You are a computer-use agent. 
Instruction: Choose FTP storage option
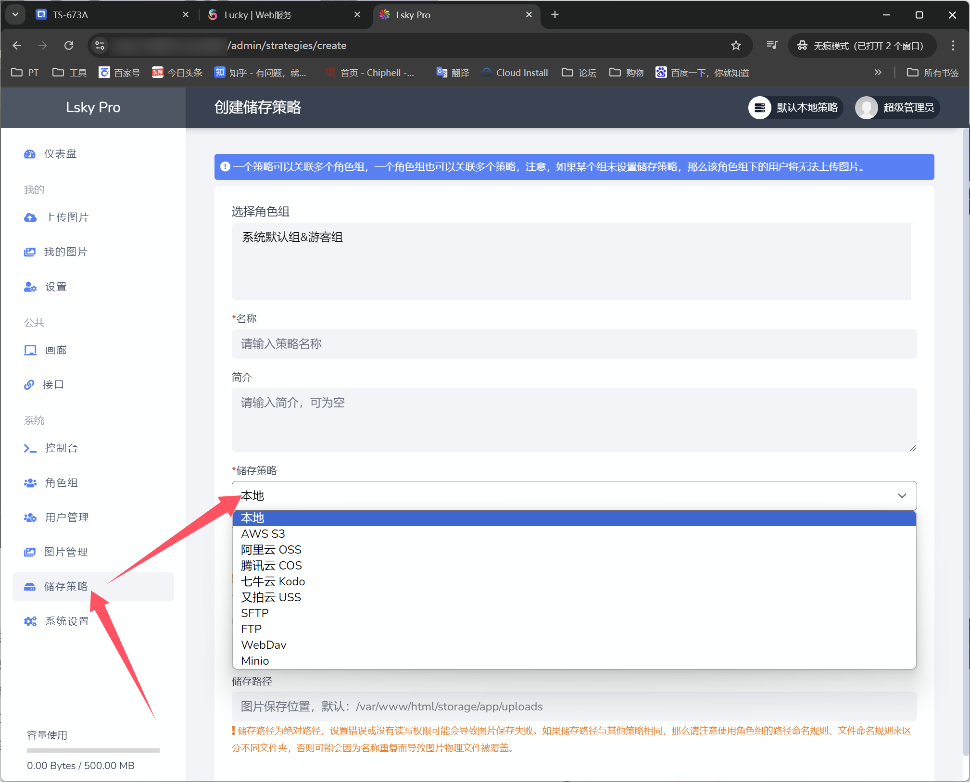pos(574,629)
